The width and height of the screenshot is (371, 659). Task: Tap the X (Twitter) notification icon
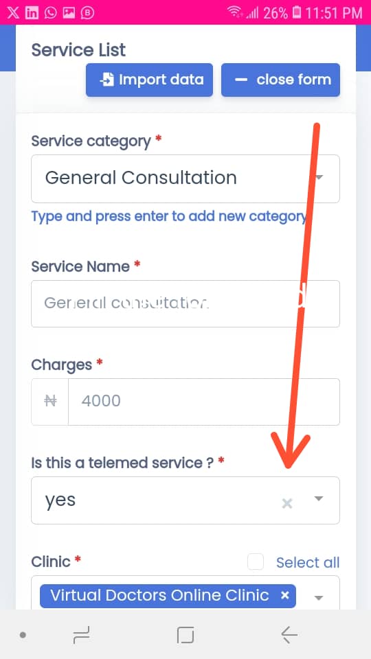(x=13, y=12)
